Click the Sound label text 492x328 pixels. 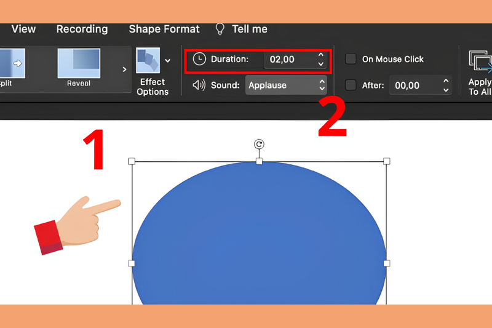click(x=225, y=85)
